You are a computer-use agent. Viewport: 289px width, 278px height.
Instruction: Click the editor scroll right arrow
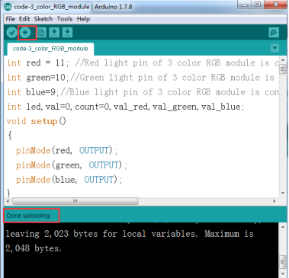(x=275, y=201)
